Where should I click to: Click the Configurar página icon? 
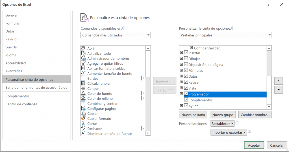pos(83,108)
